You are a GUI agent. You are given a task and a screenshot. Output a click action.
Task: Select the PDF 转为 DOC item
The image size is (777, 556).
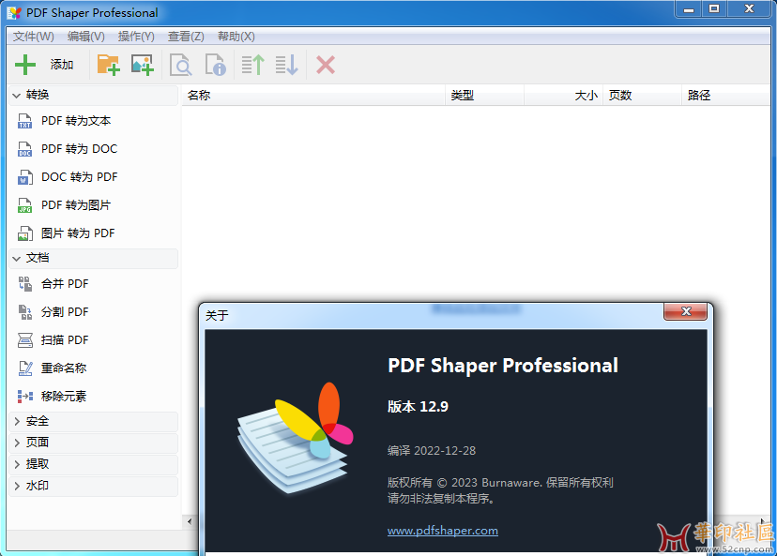coord(79,149)
